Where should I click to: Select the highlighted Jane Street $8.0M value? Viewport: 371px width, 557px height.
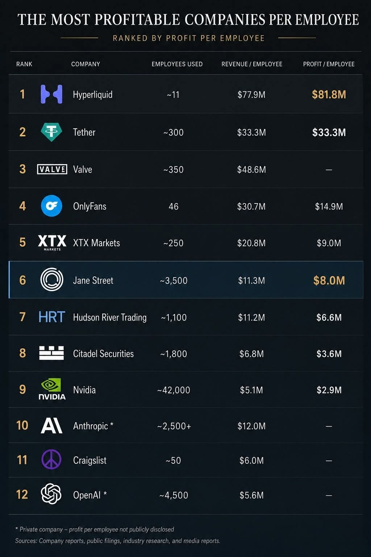329,280
